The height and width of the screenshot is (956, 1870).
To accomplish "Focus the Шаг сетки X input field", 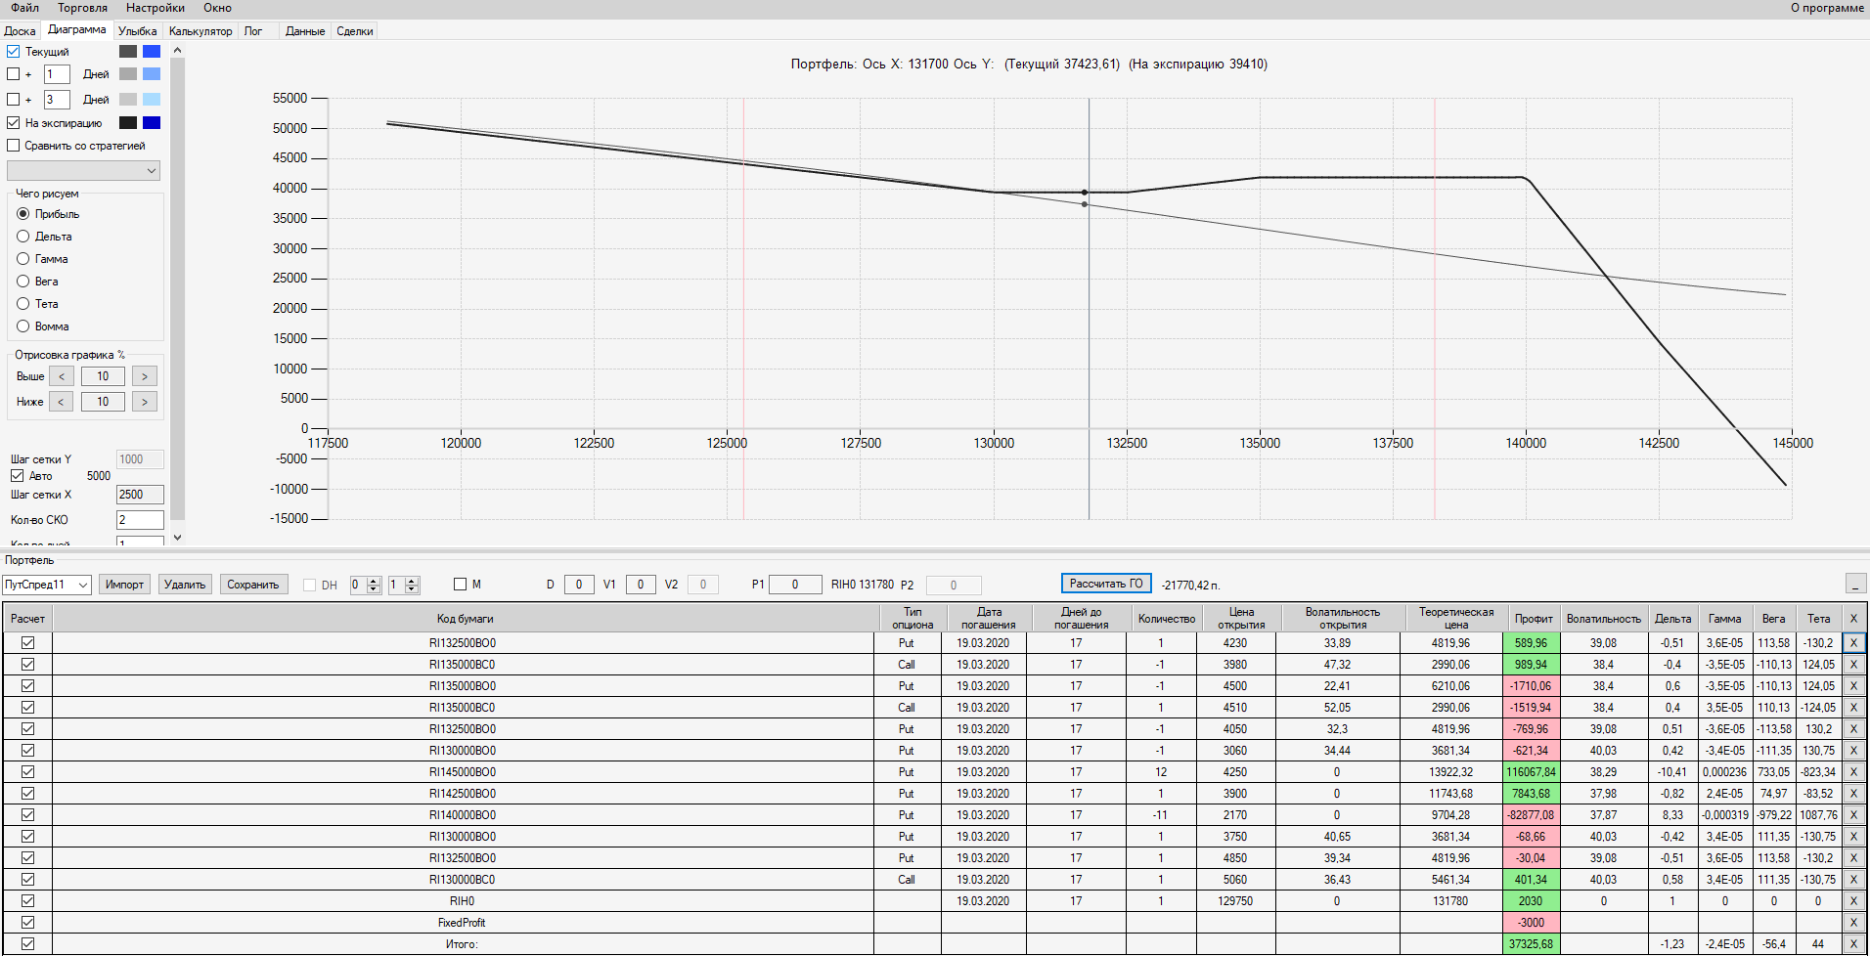I will click(x=140, y=495).
